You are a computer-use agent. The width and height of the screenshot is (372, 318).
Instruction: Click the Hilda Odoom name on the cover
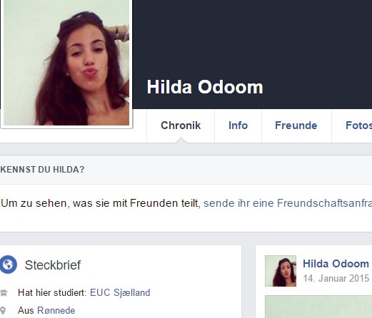(x=205, y=87)
